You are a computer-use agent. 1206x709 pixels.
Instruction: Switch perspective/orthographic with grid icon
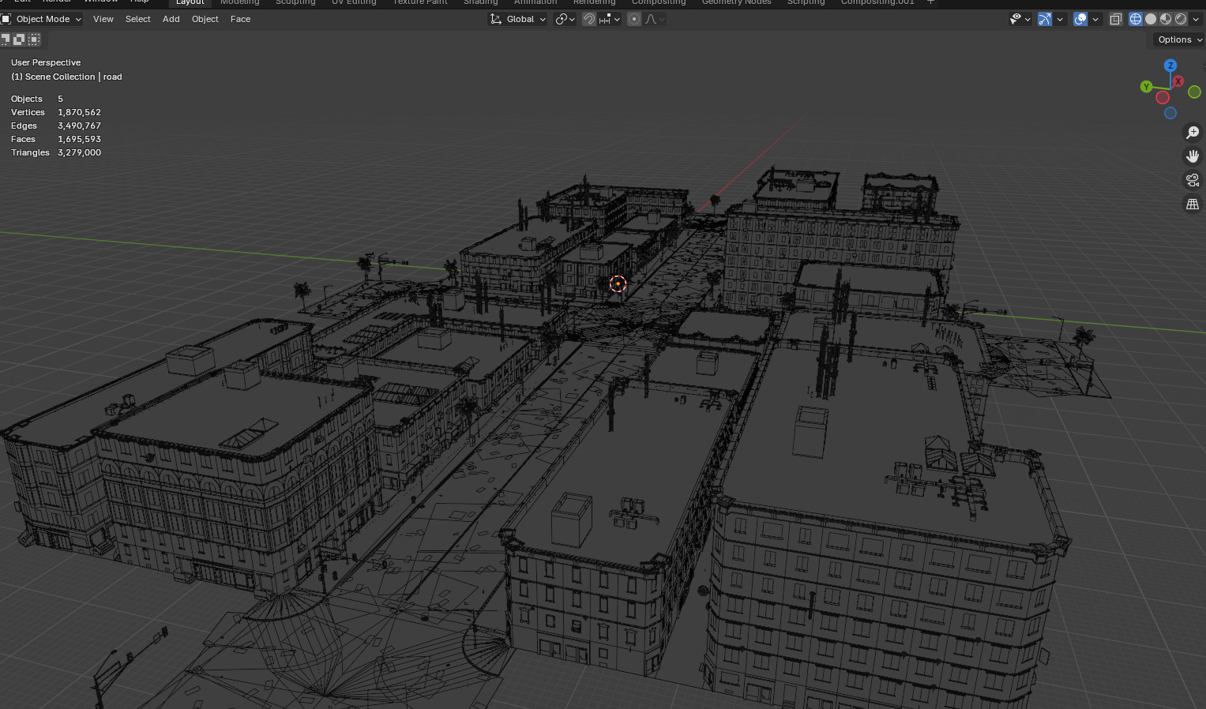tap(1193, 204)
